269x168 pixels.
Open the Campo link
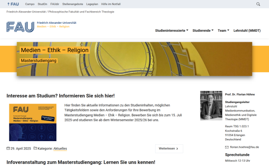[30, 4]
